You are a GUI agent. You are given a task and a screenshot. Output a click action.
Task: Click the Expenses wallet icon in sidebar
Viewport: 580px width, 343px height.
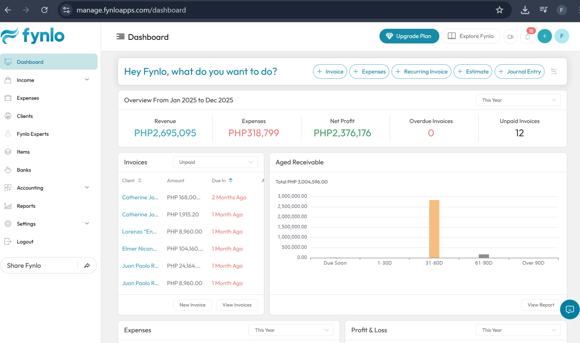point(8,98)
